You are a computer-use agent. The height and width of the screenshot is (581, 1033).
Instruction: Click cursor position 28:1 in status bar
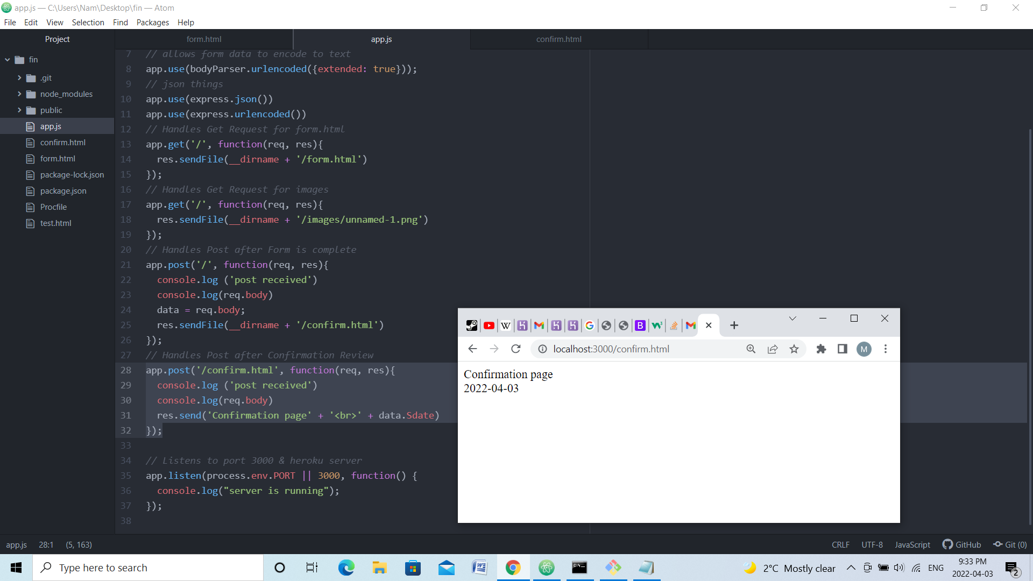(x=46, y=545)
